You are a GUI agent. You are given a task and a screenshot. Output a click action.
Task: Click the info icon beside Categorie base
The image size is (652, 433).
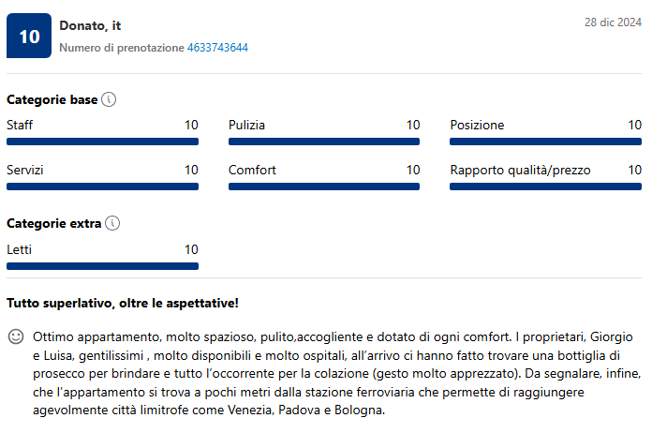109,99
